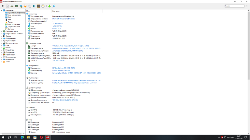
Task: Open NVIDIA GeForce RTX 4070 (12 ГБ) link
Action: point(64,68)
